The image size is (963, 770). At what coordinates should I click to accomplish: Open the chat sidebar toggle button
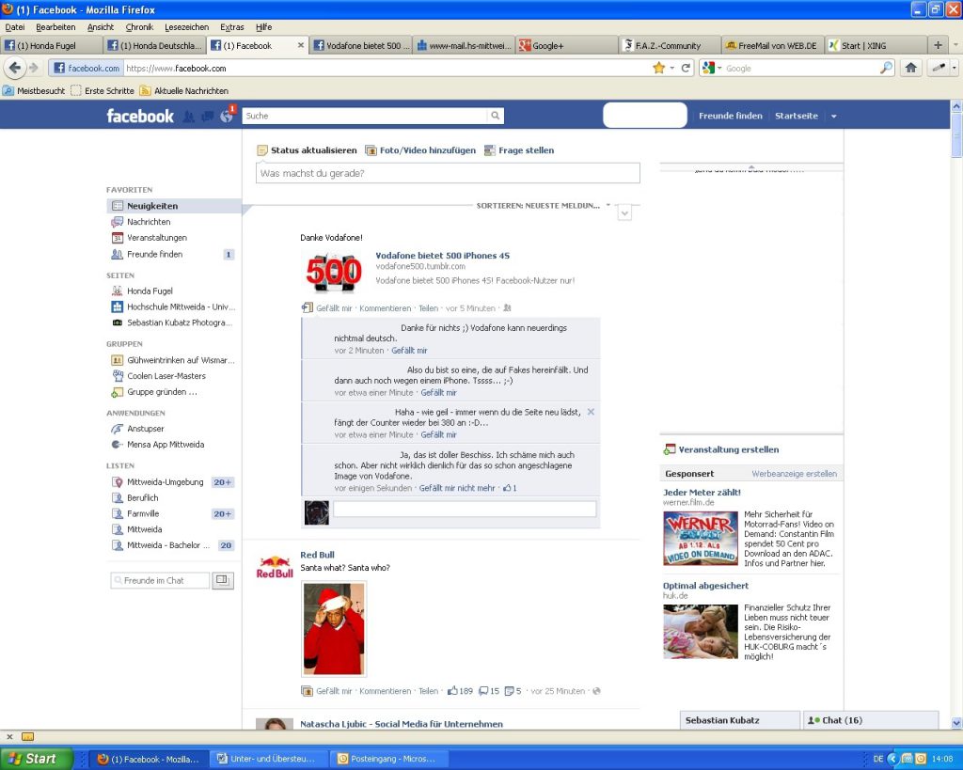click(x=223, y=580)
